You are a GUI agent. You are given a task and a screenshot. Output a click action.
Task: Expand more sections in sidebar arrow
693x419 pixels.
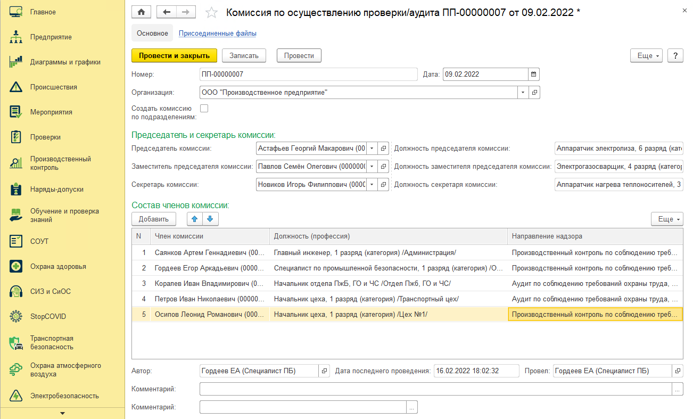click(x=62, y=413)
